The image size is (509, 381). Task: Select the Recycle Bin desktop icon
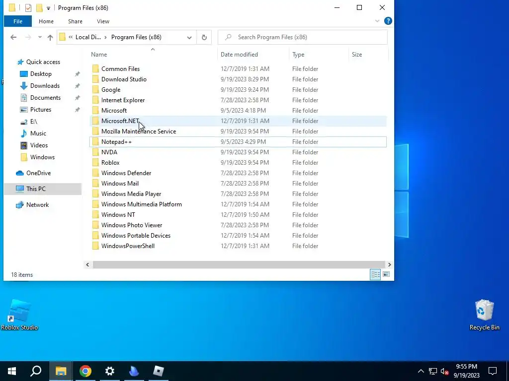484,315
